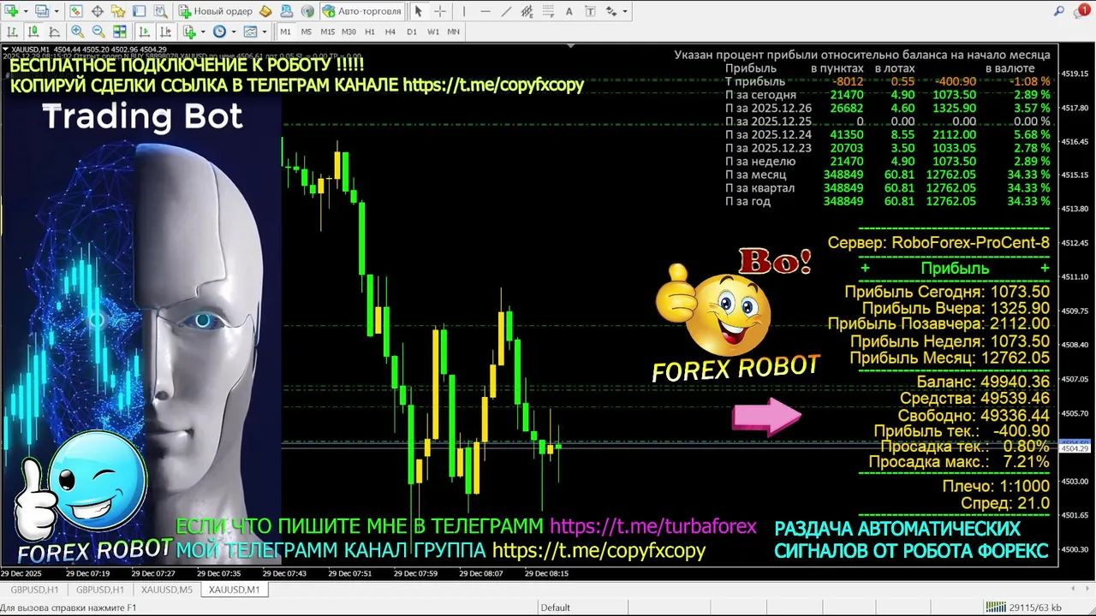This screenshot has height=616, width=1096.
Task: Set timeframe to M1
Action: (285, 32)
